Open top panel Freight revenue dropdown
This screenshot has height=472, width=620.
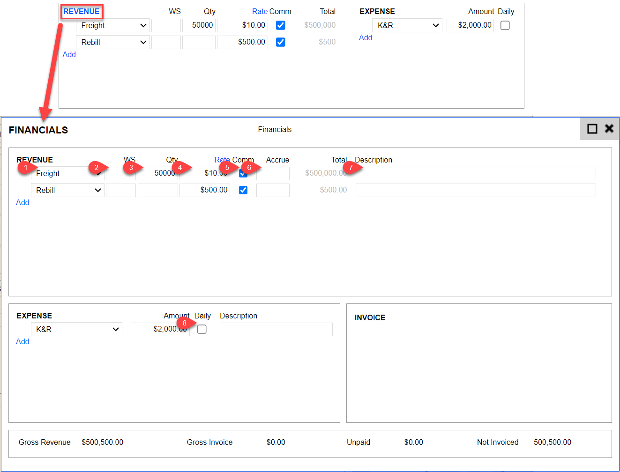point(113,25)
